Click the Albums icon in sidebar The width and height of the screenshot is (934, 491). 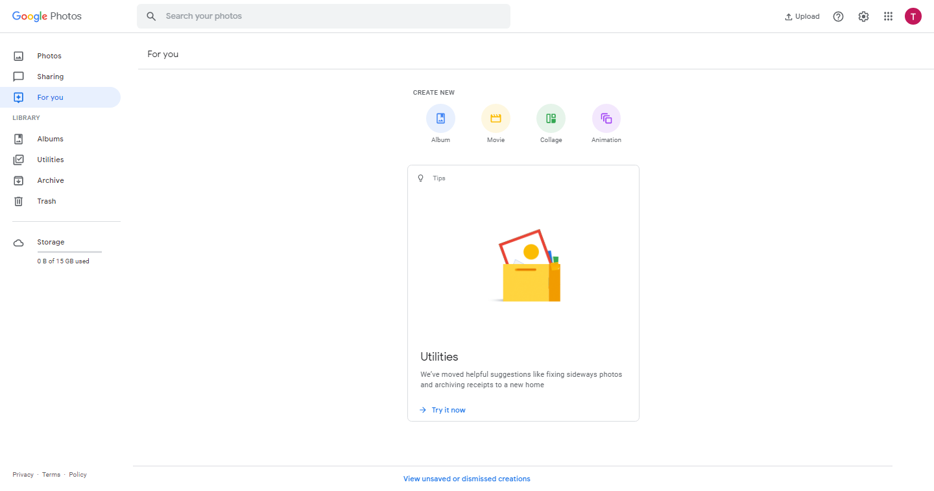click(19, 139)
